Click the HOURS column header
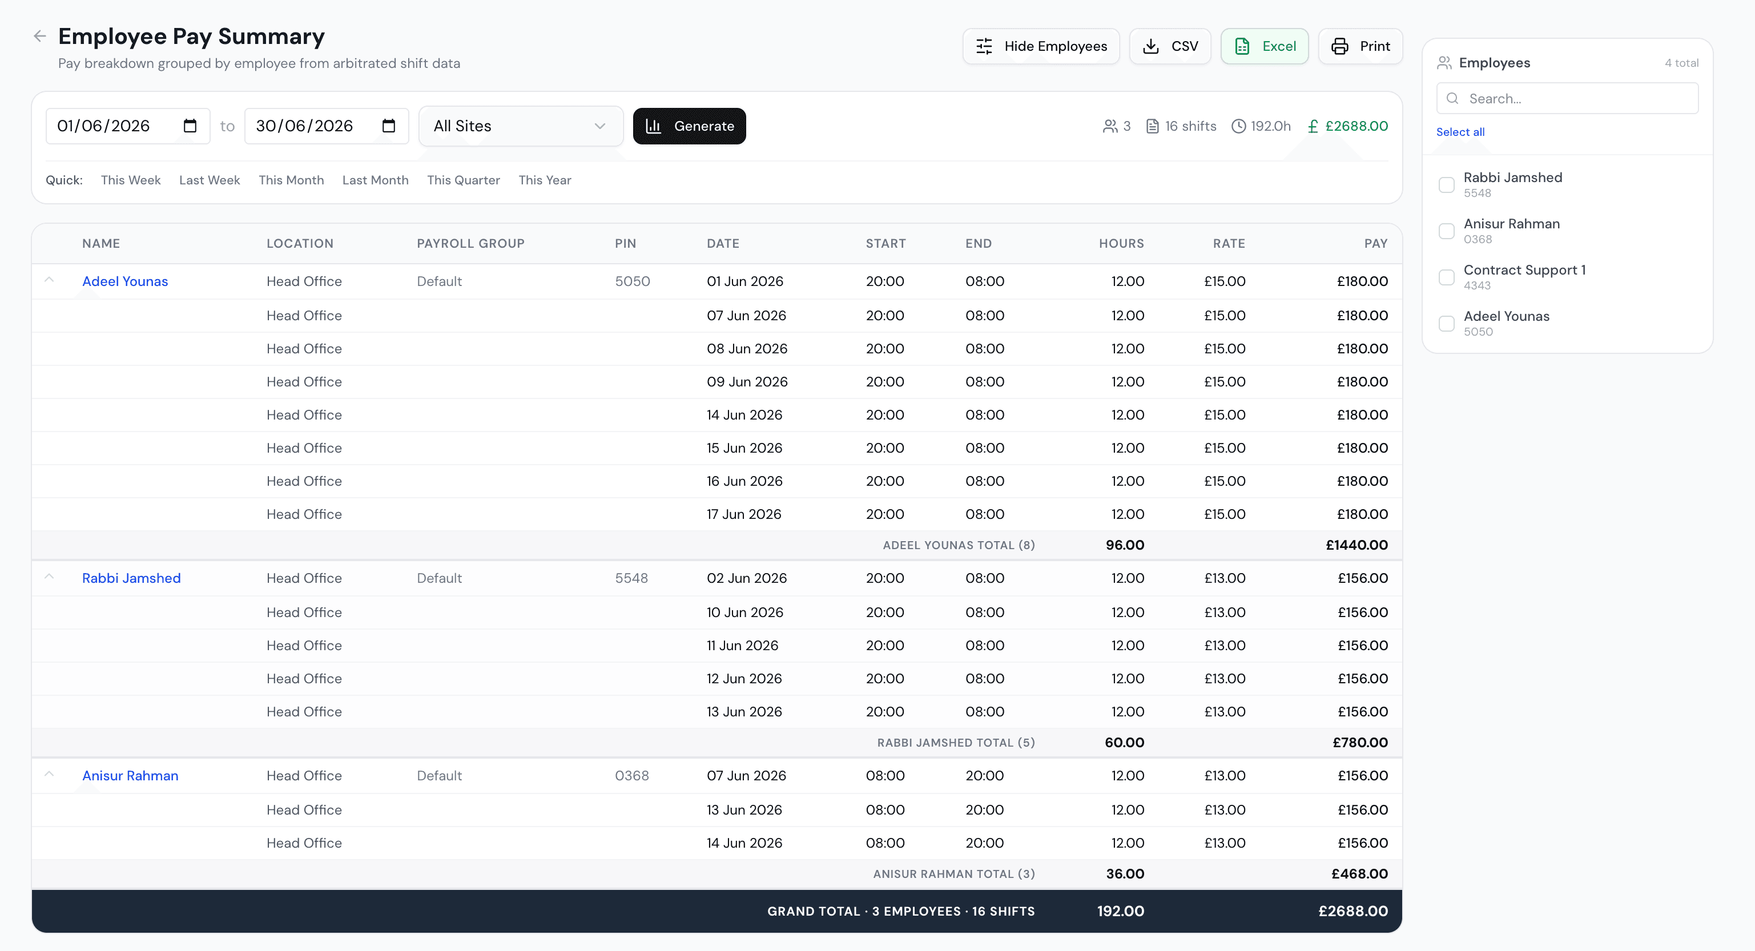Image resolution: width=1755 pixels, height=951 pixels. click(1121, 244)
